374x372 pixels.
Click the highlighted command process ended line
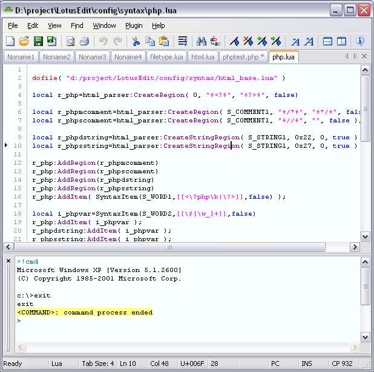[85, 312]
